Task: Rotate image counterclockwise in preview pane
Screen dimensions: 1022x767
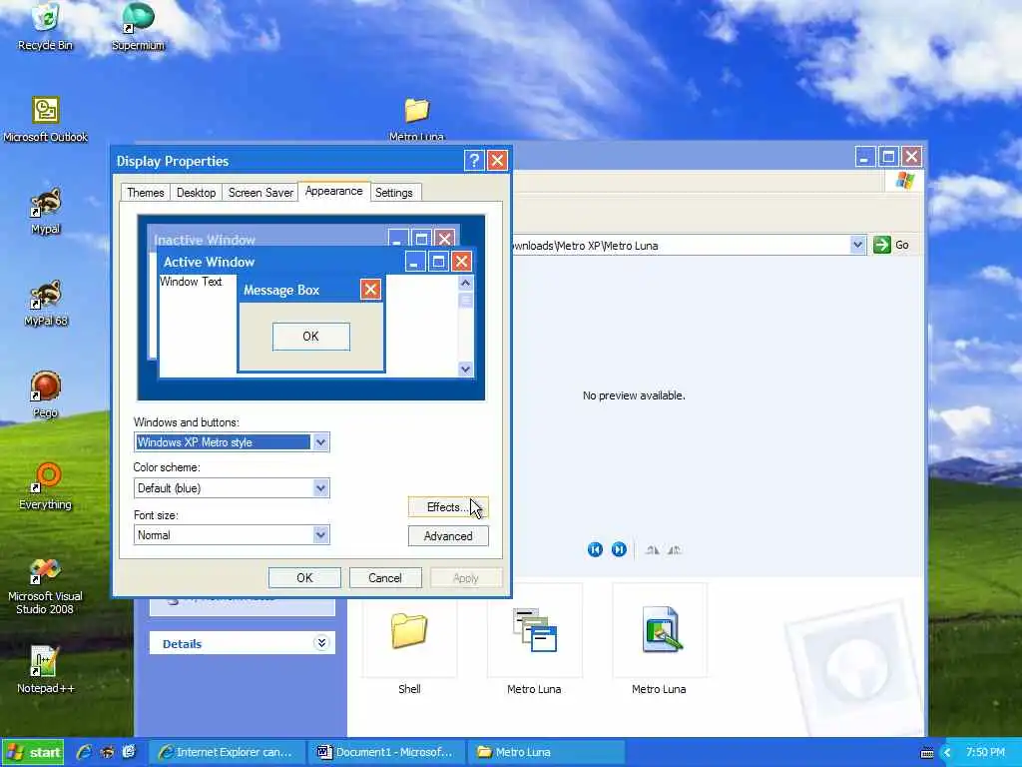Action: tap(674, 550)
